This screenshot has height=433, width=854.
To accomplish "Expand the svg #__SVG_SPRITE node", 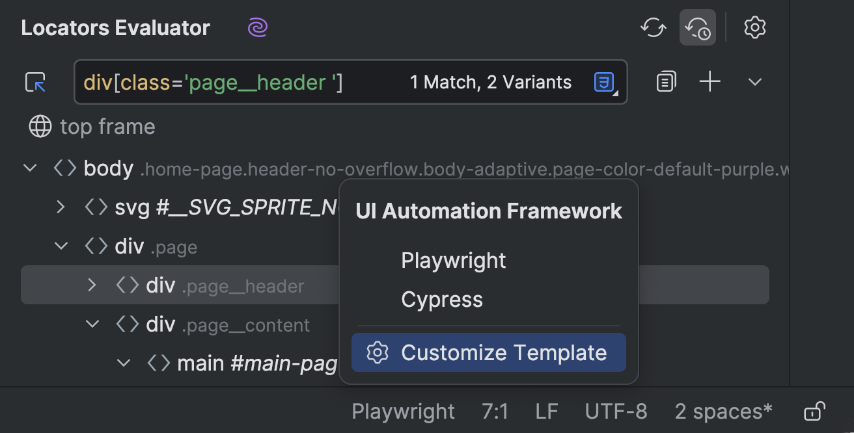I will coord(61,207).
